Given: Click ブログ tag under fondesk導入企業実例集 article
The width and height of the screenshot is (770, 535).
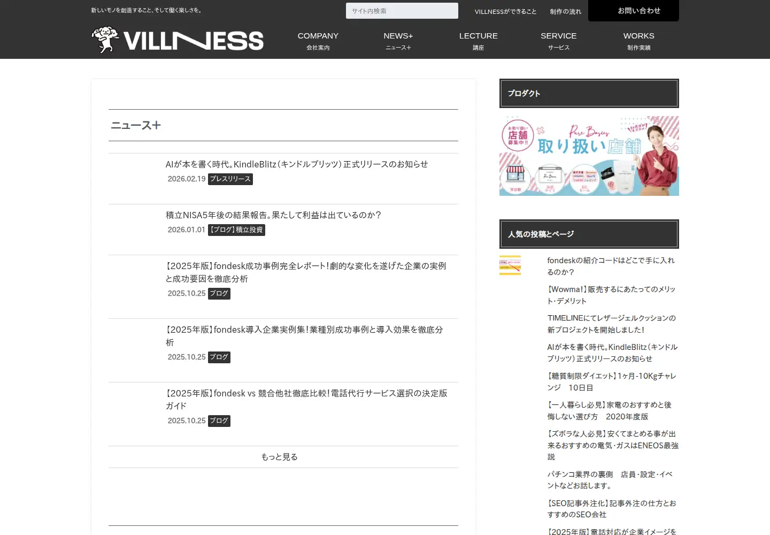Looking at the screenshot, I should (219, 357).
